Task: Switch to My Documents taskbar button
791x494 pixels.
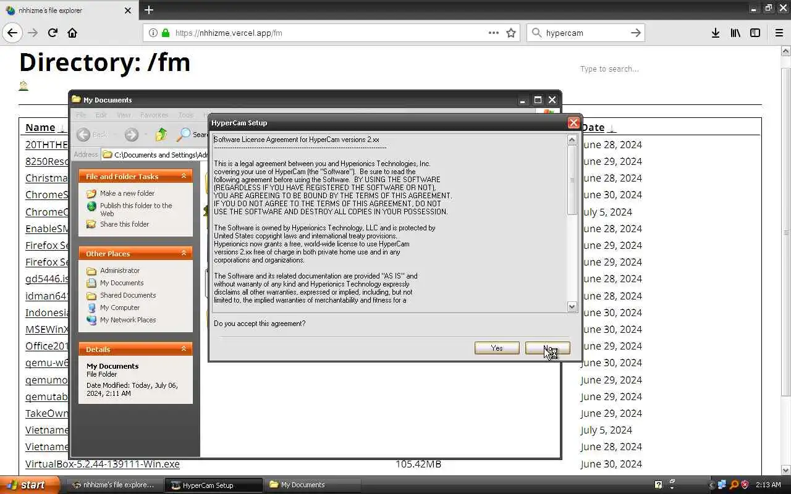Action: click(312, 485)
